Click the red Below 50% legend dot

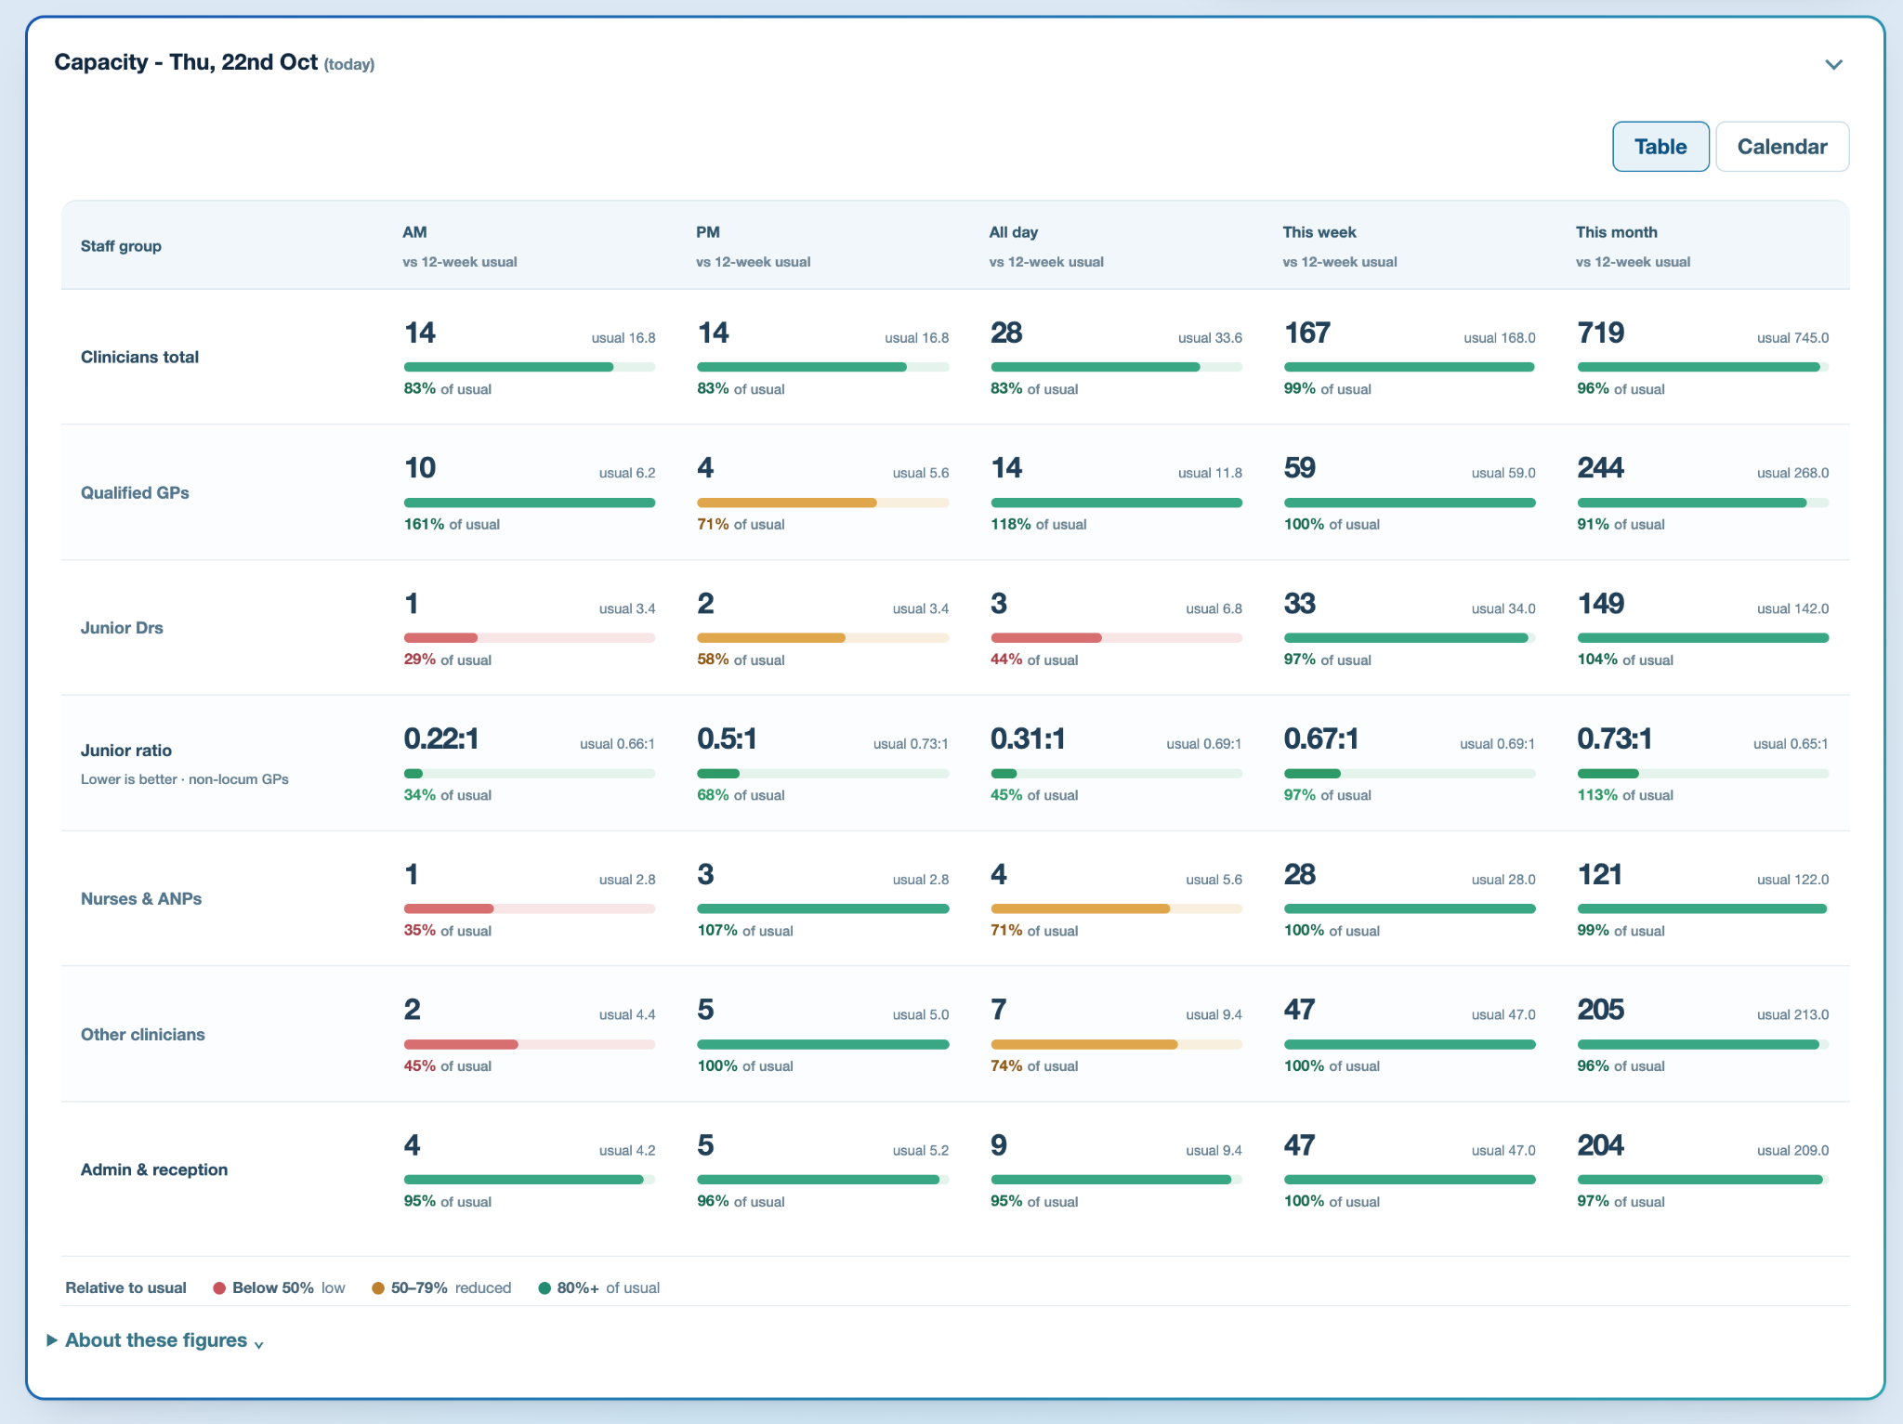coord(220,1288)
